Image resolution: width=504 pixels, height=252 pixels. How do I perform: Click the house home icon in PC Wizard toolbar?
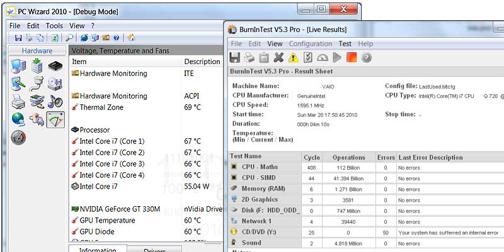(131, 38)
